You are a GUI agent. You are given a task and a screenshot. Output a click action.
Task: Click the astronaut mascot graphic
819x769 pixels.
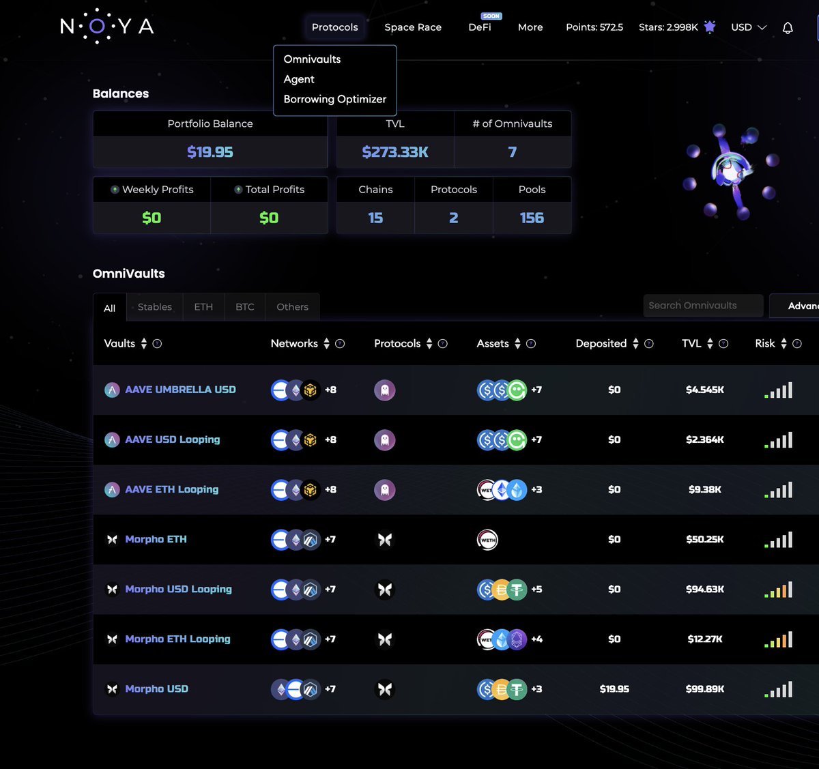coord(732,171)
